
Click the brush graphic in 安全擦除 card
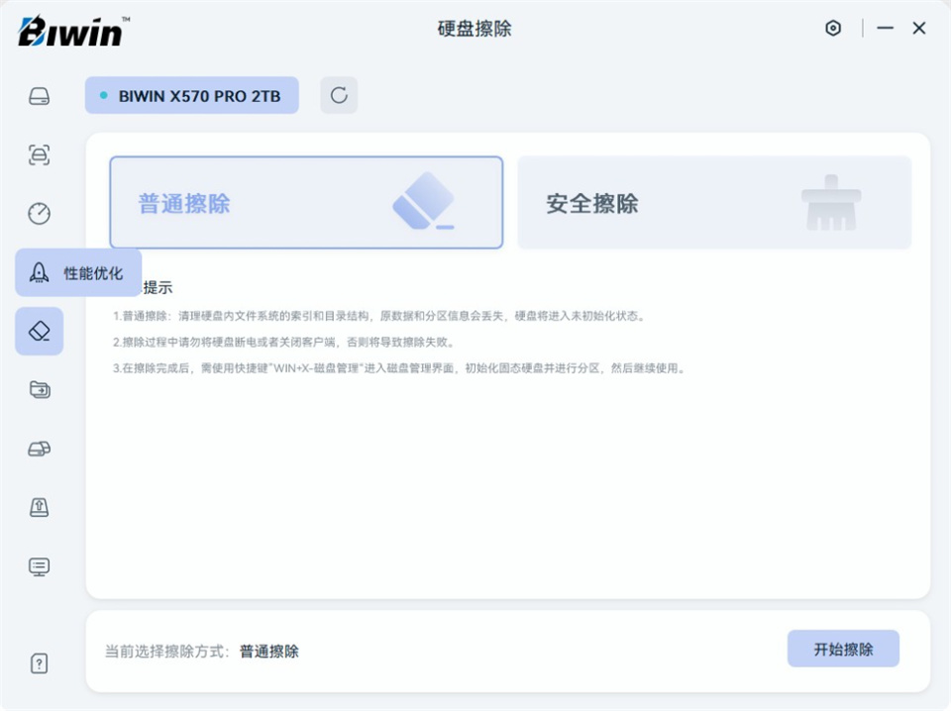click(831, 203)
